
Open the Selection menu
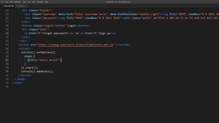tap(17, 2)
